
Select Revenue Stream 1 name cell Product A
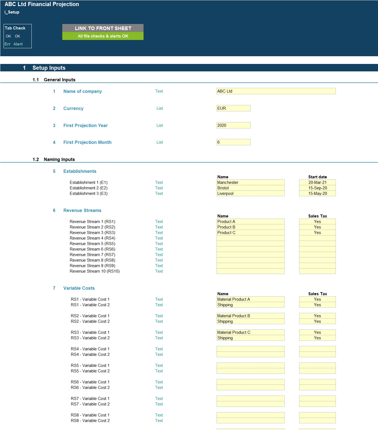[x=250, y=222]
